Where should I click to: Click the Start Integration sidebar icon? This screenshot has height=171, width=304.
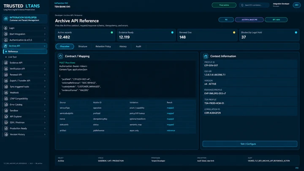click(x=5, y=34)
